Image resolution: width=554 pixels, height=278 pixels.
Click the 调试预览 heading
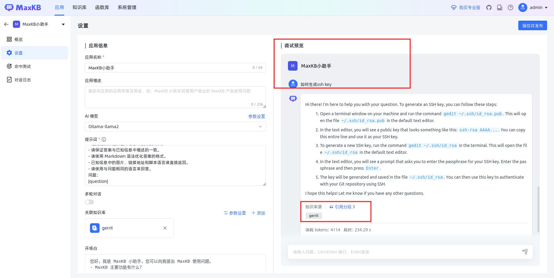coord(294,45)
